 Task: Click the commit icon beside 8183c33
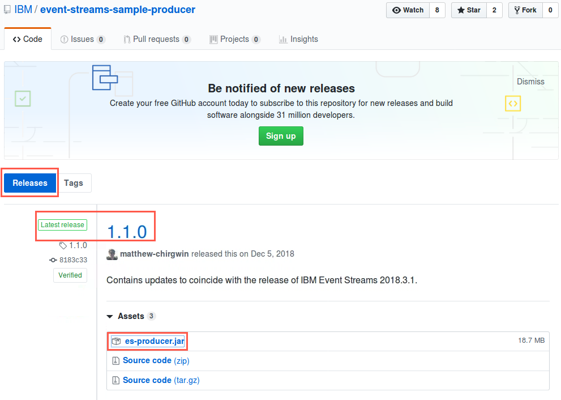[53, 261]
